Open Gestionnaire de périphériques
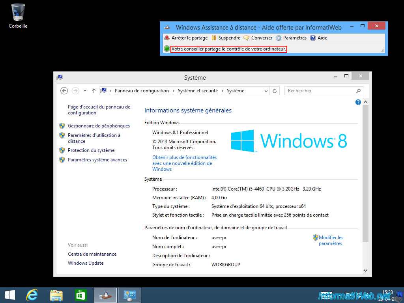This screenshot has height=303, width=404. coord(99,126)
